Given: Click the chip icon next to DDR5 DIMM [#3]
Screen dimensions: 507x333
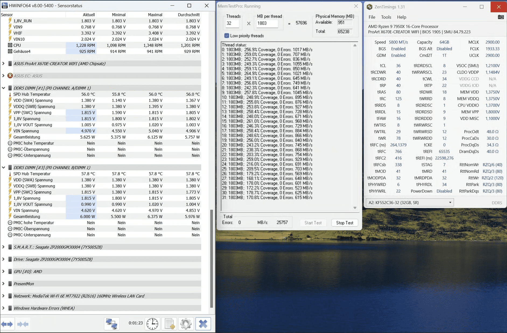Looking at the screenshot, I should (10, 168).
